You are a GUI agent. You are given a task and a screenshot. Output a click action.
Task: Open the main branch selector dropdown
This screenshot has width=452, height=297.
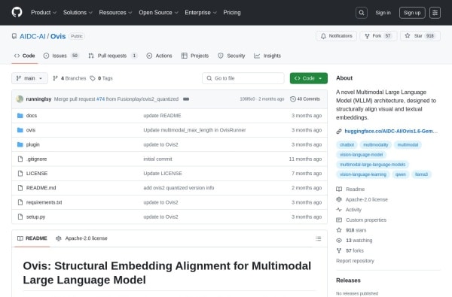(x=29, y=78)
